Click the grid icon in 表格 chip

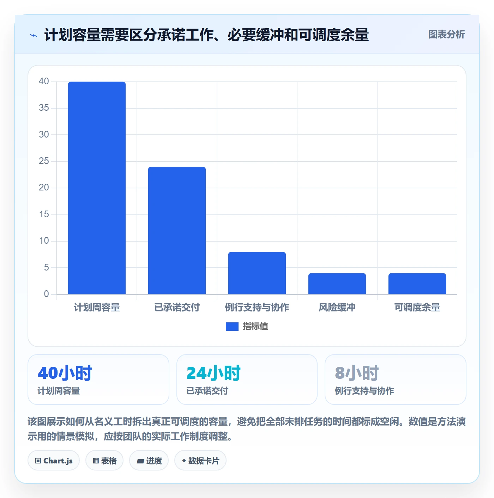pos(96,461)
